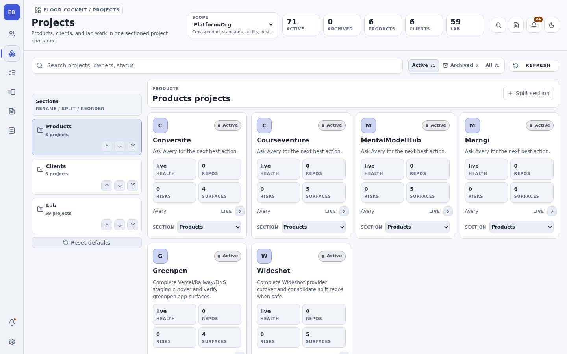Screen dimensions: 567x354
Task: Show Archived projects filter
Action: (460, 66)
